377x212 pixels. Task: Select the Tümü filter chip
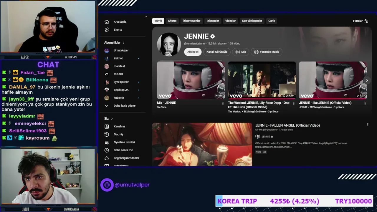point(158,21)
